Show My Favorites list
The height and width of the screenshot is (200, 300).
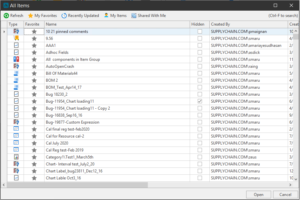(x=43, y=16)
